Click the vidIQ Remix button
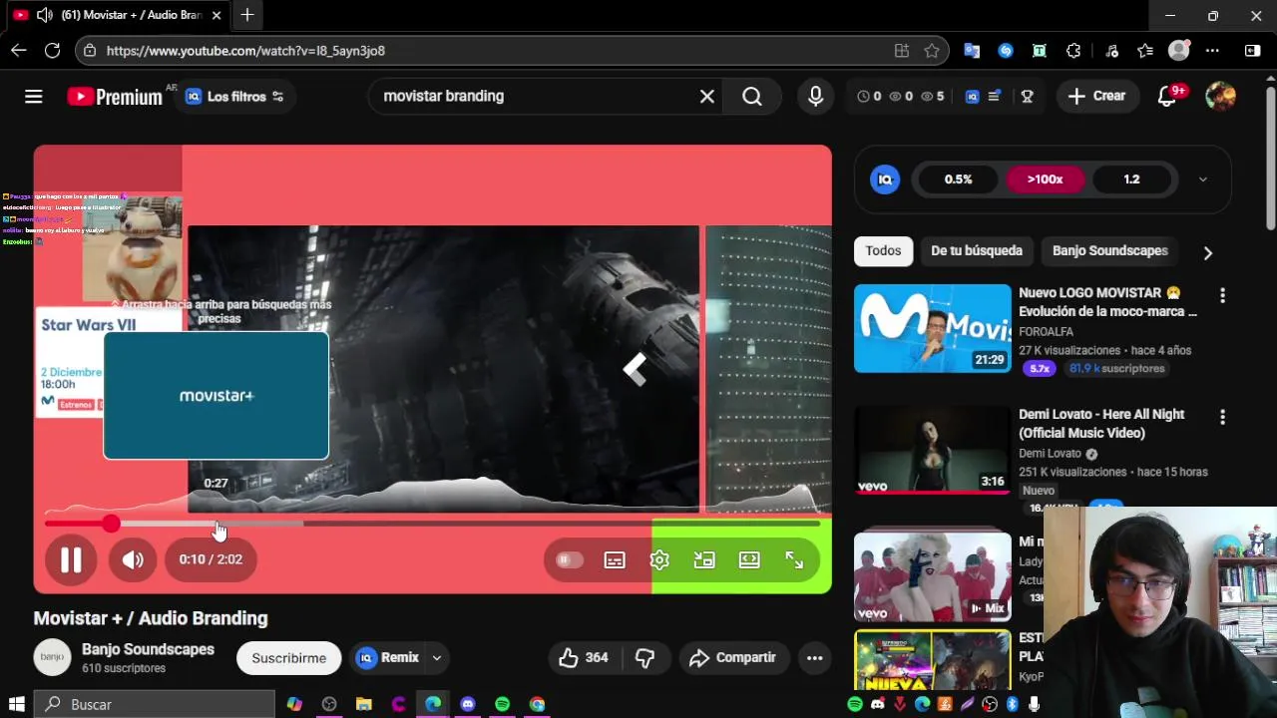 coord(388,658)
